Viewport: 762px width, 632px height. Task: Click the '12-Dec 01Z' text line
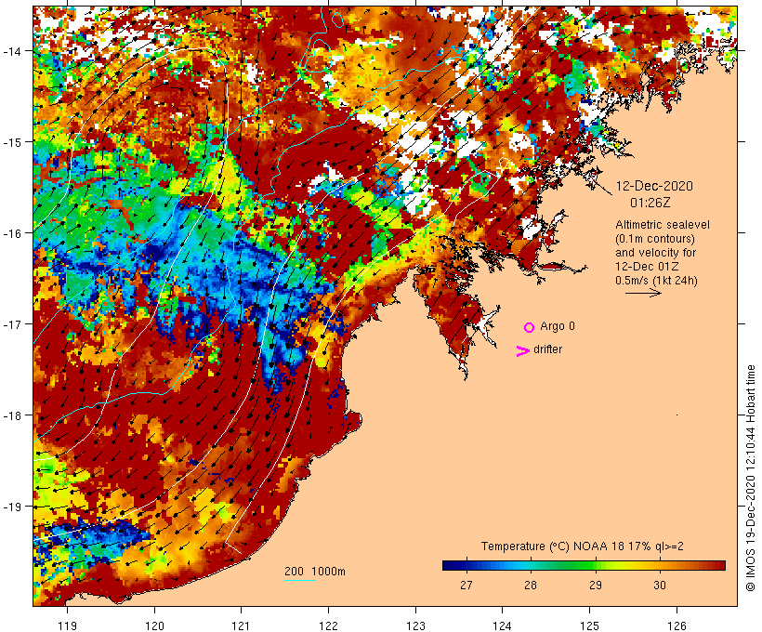[647, 267]
